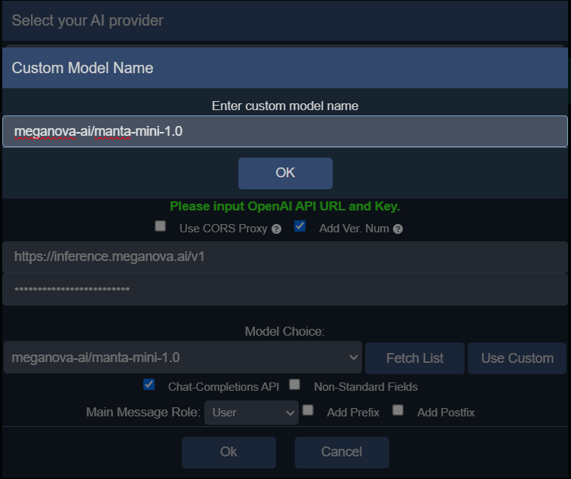Select the masked API key field
Image resolution: width=571 pixels, height=479 pixels.
(285, 289)
